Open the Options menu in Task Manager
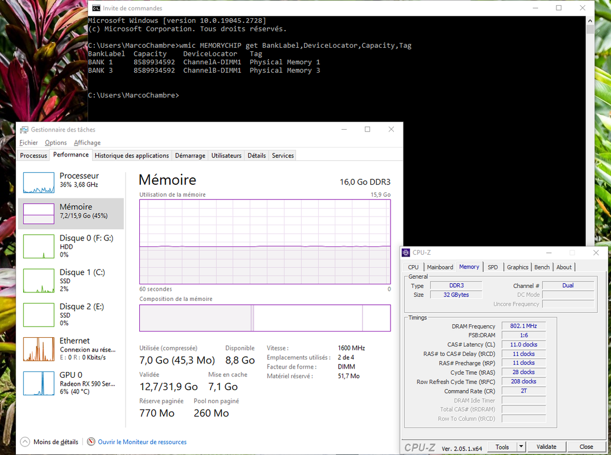611x455 pixels. point(56,143)
